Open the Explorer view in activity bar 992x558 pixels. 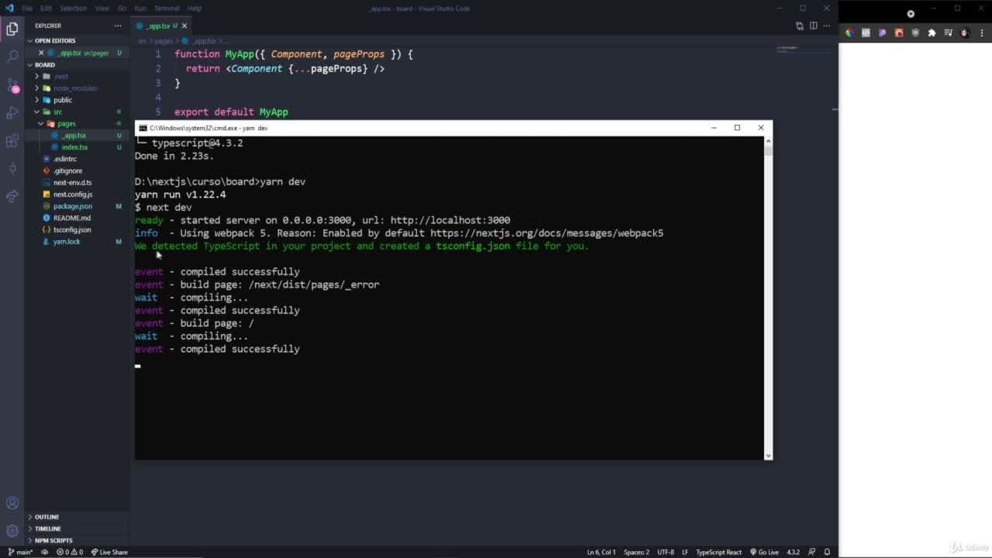click(12, 29)
